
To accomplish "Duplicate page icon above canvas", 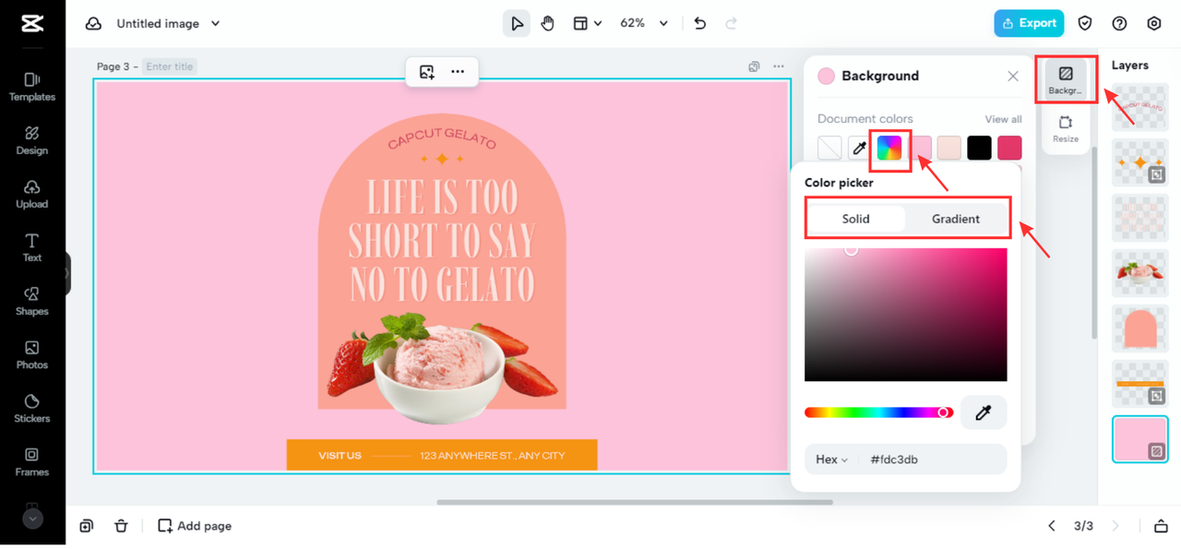I will [x=754, y=66].
